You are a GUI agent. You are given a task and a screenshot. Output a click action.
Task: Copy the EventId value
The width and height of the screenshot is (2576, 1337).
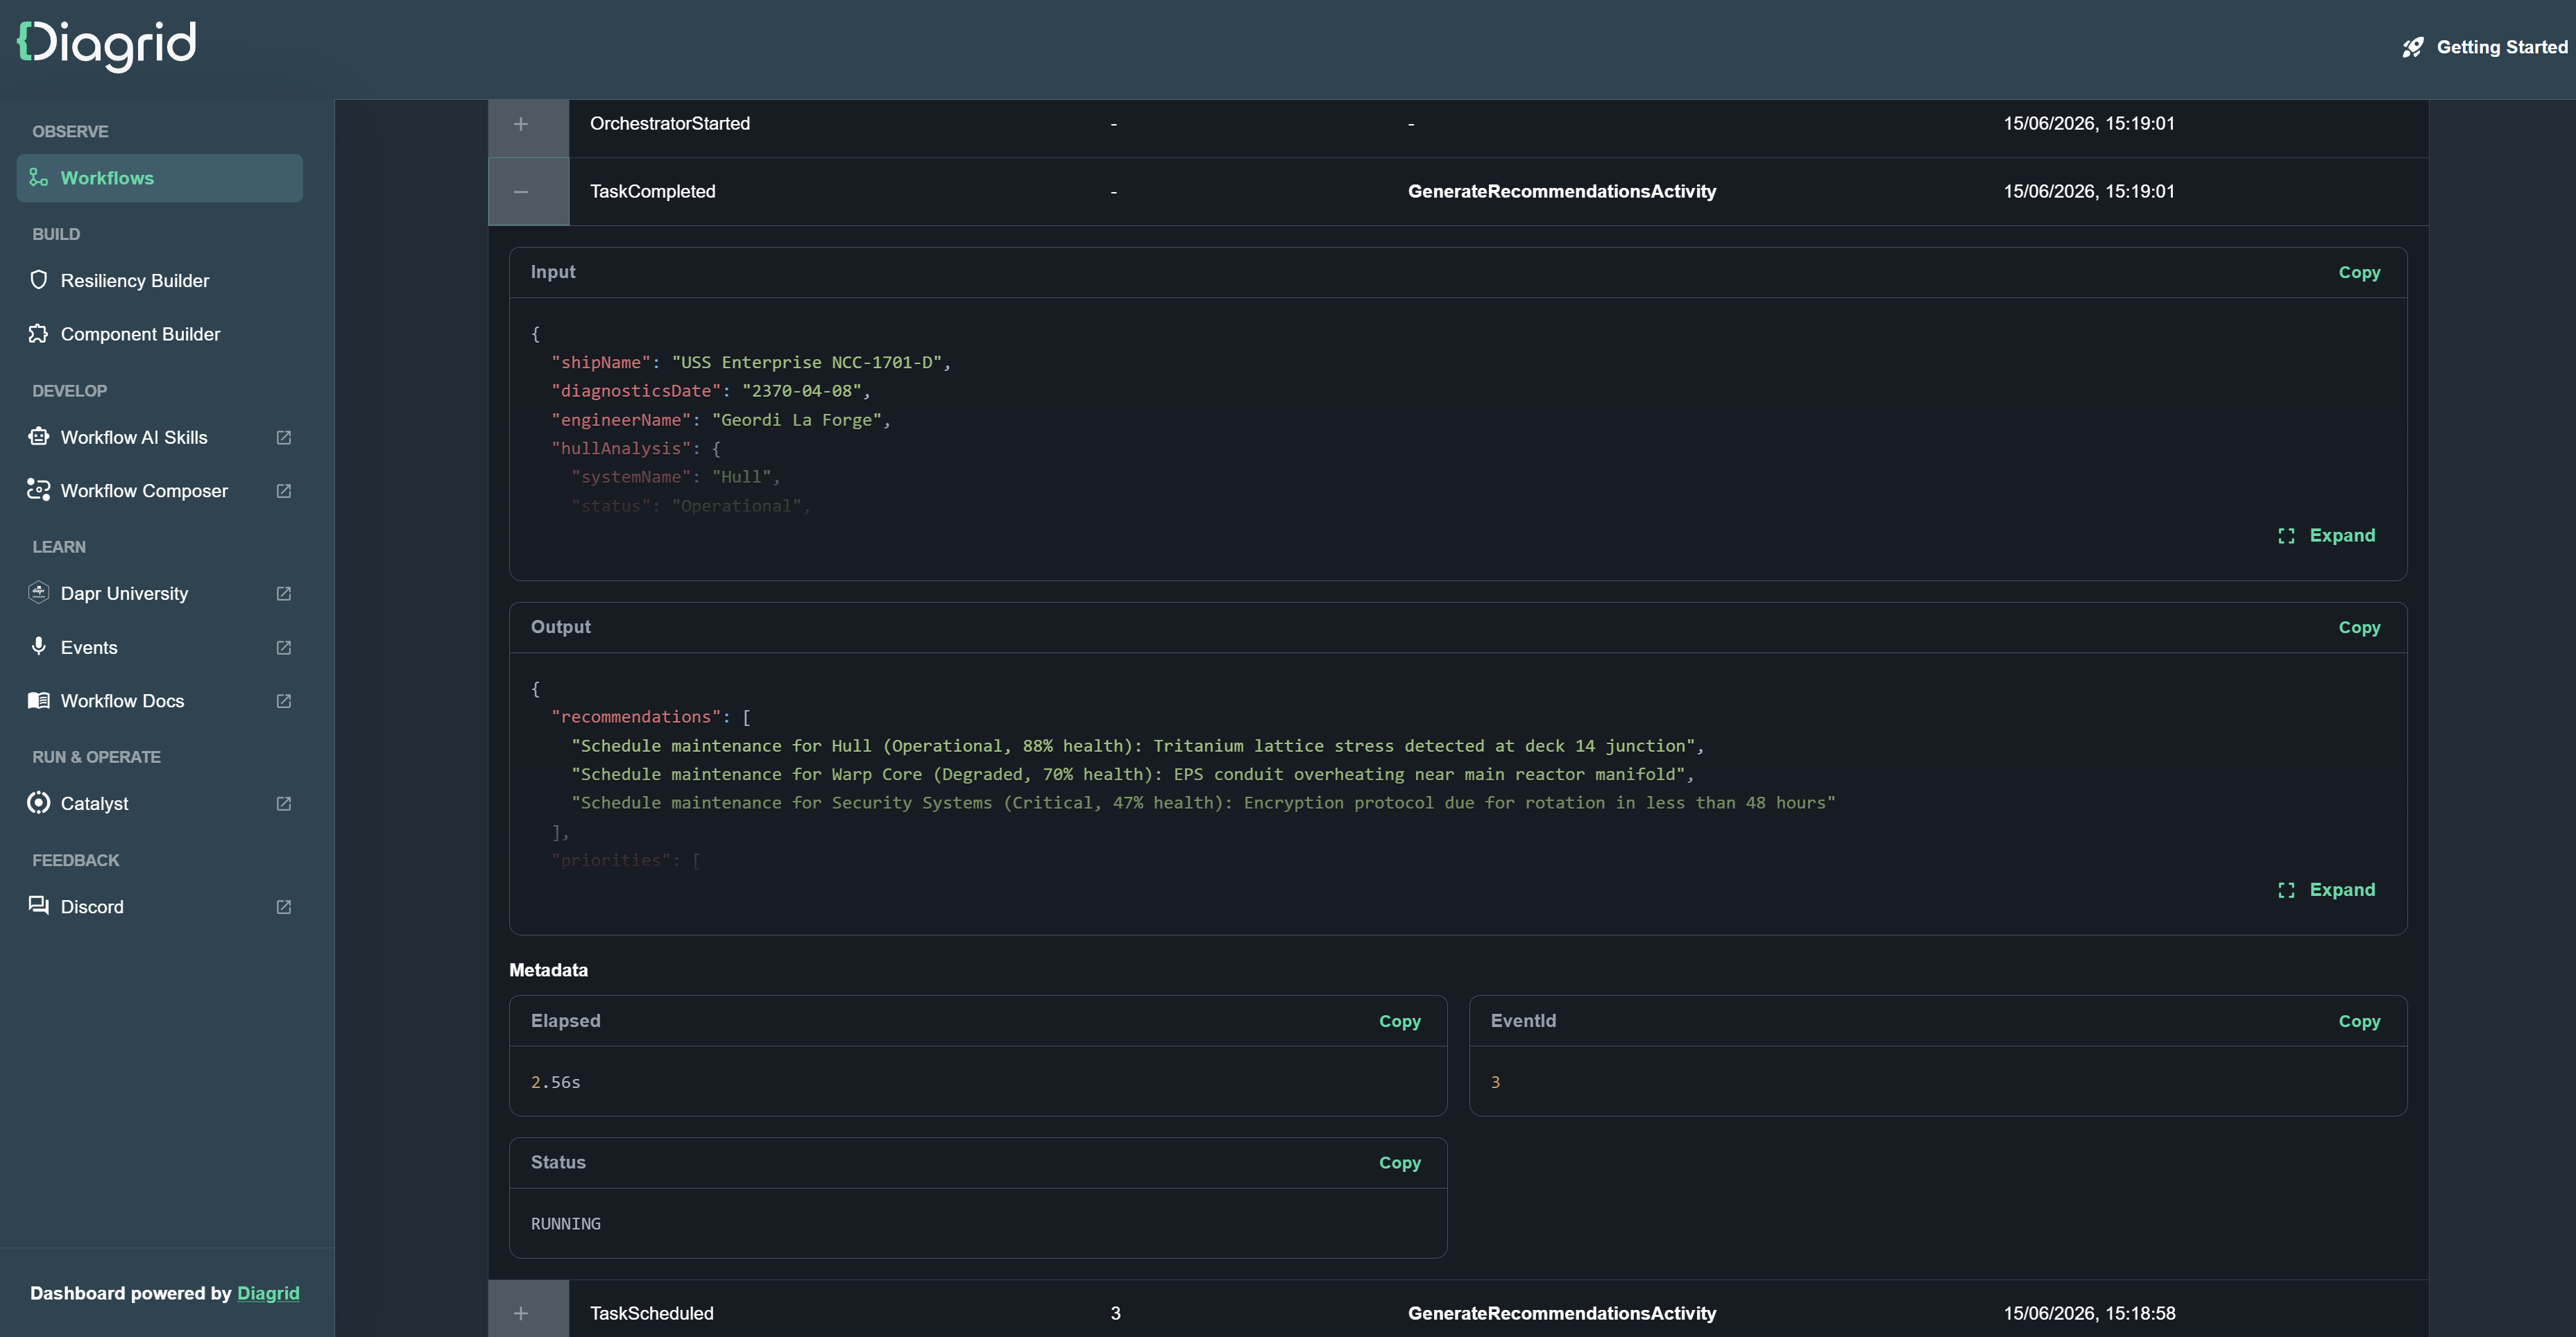click(x=2359, y=1021)
